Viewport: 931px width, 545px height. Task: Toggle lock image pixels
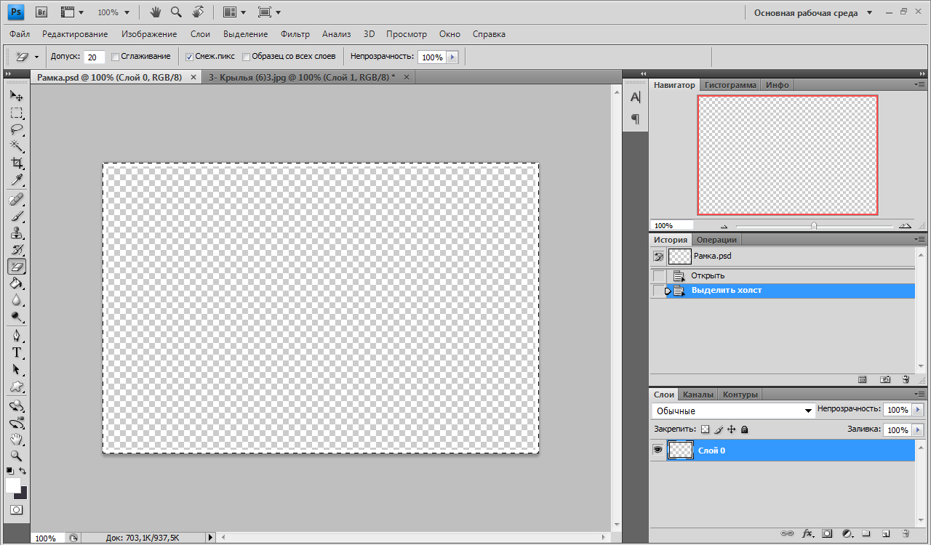pyautogui.click(x=719, y=429)
